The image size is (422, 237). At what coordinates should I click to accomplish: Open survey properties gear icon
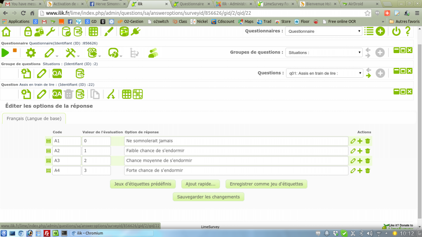coord(30,53)
